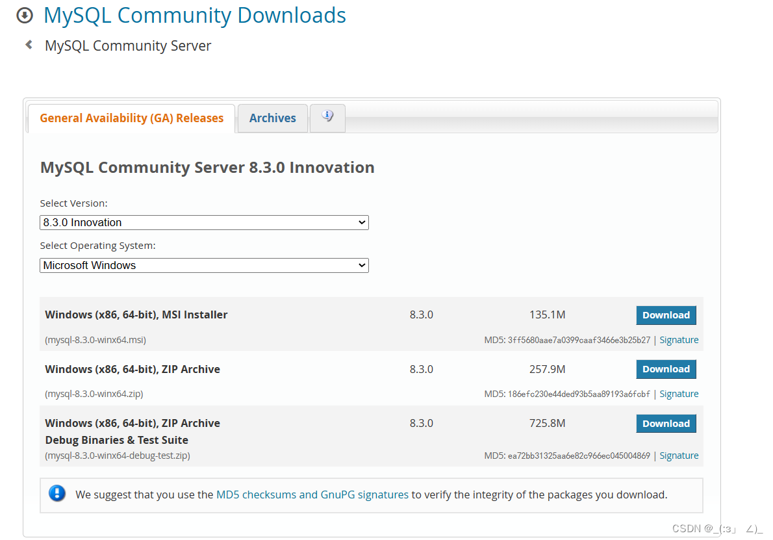Click the Windows (x86, 64-bit), MSI Installer title
Viewport: 773px width, 540px height.
click(136, 315)
